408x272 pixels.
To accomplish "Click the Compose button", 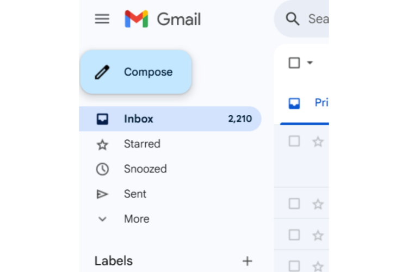I will point(136,72).
